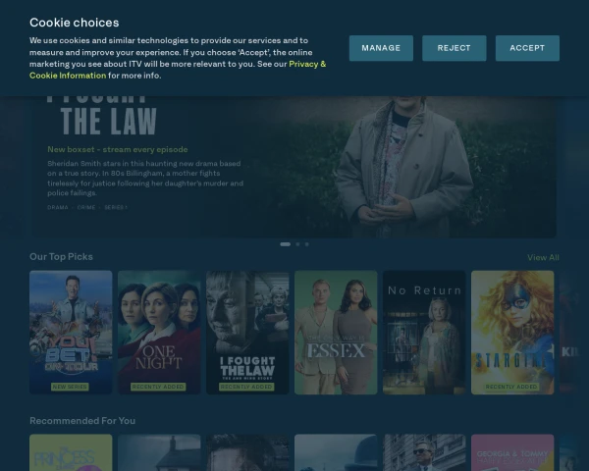Screen dimensions: 589x471
Task: Open the Georgia & Tommy recommended thumbnail
Action: click(x=512, y=452)
